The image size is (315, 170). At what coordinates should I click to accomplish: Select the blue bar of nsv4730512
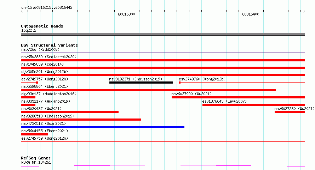pyautogui.click(x=103, y=127)
